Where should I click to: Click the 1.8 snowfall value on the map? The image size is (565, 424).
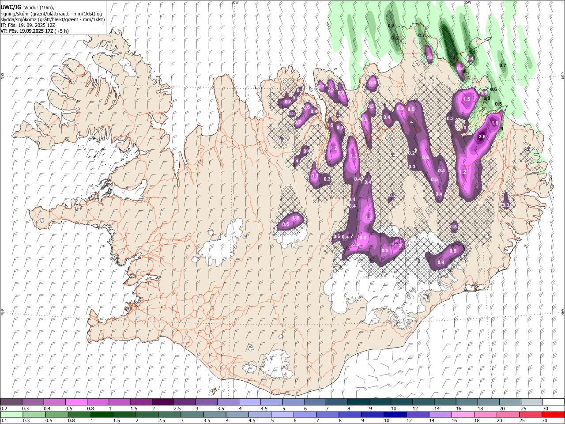(495, 123)
